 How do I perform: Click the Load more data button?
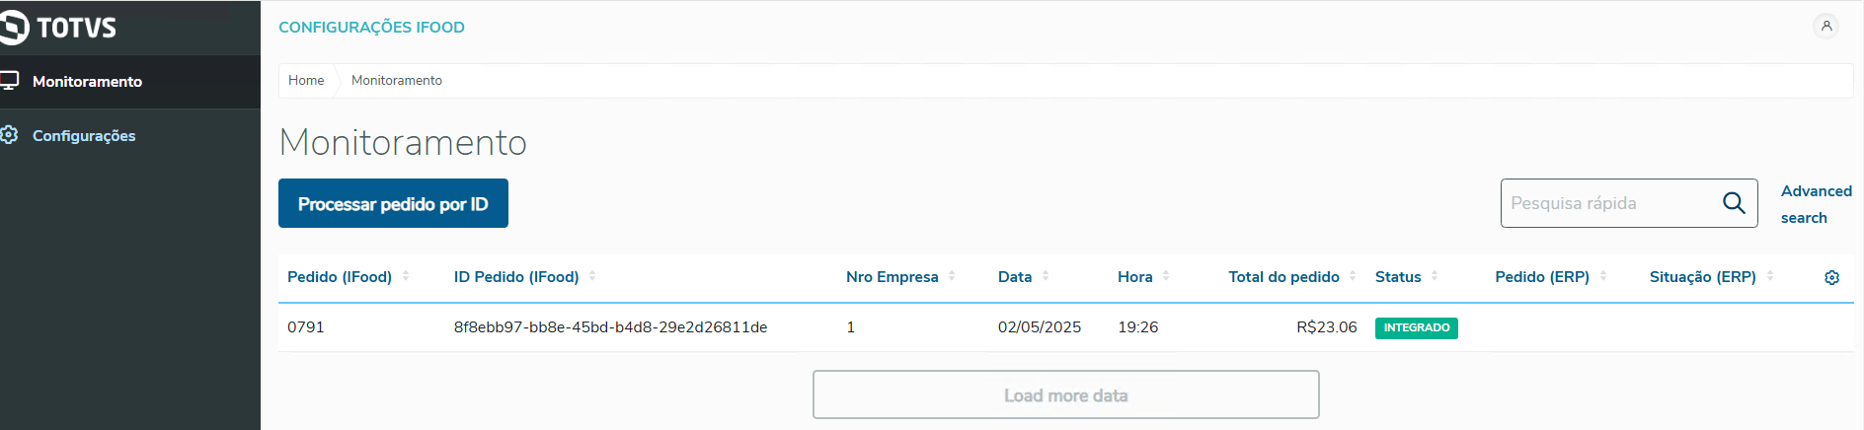(x=1065, y=394)
